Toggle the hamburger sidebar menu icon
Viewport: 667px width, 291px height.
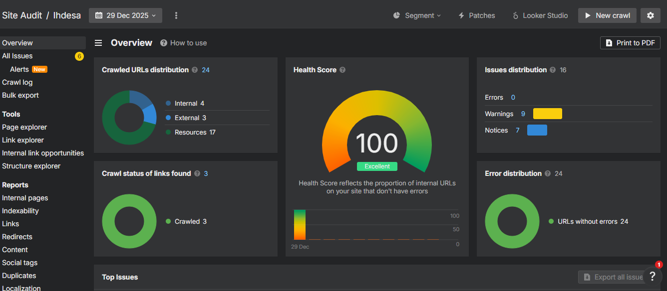pyautogui.click(x=99, y=43)
